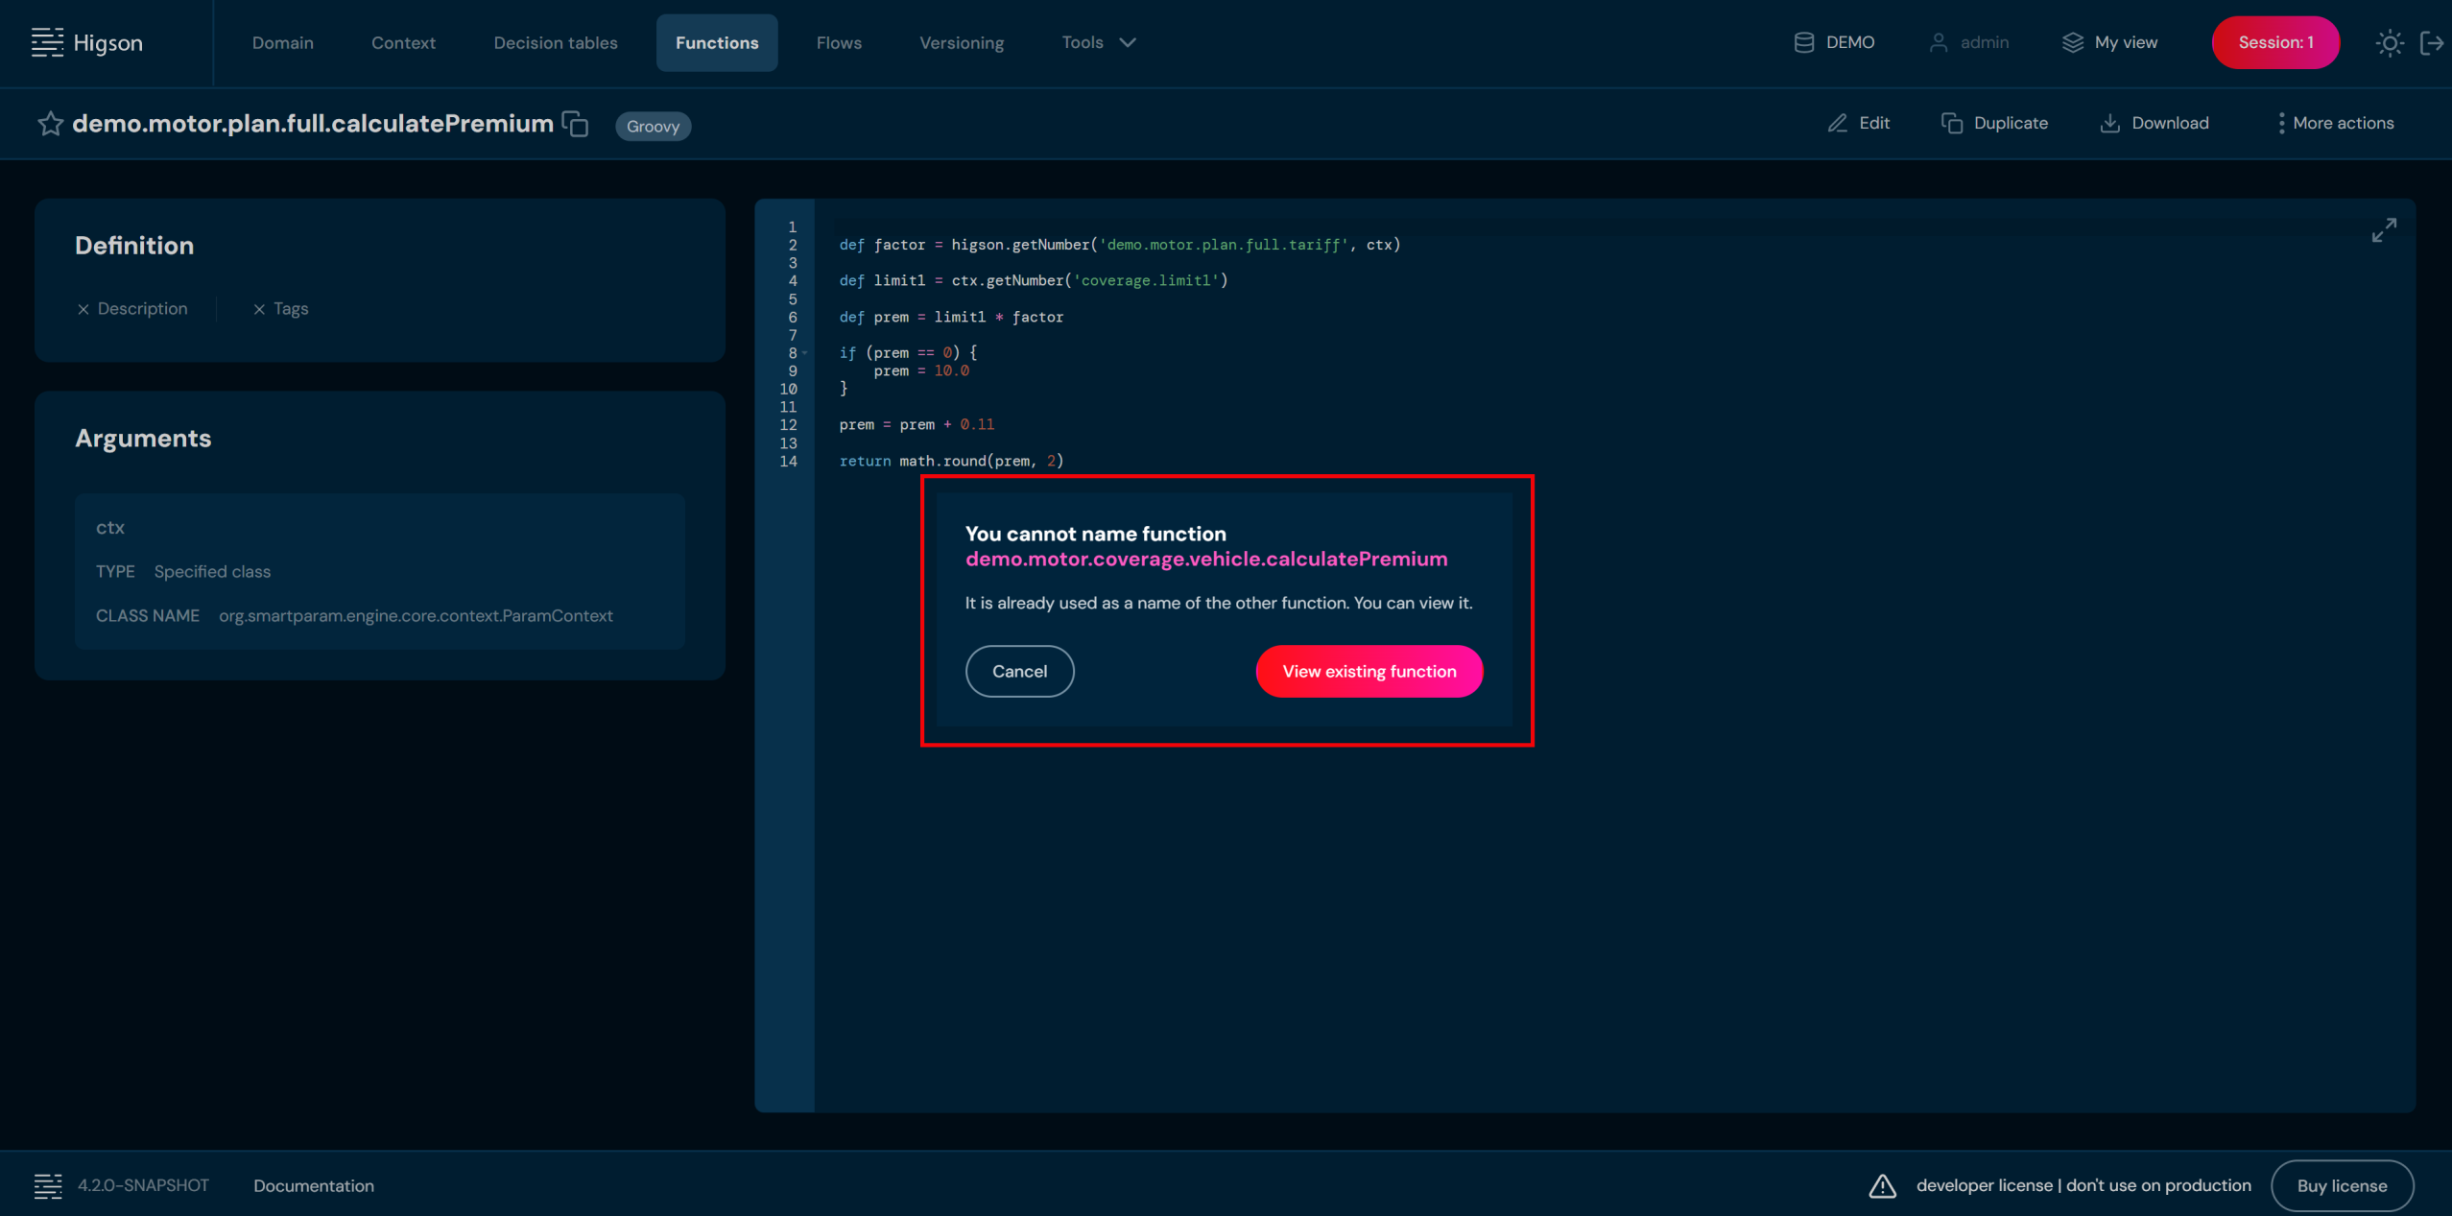Screen dimensions: 2452x1216
Task: Click the Buy license button
Action: click(2341, 1185)
